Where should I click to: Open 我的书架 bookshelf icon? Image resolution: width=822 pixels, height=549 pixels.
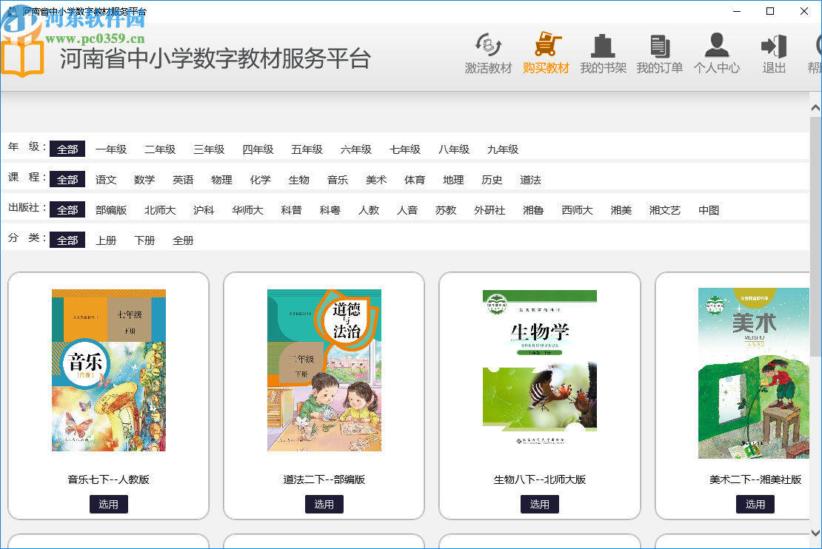coord(603,44)
